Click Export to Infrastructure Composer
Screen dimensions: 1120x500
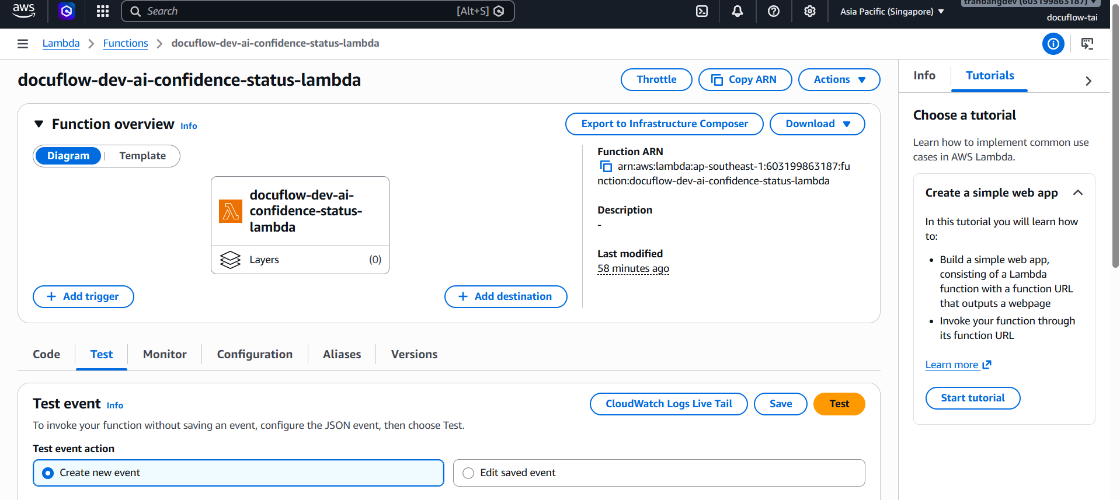pyautogui.click(x=665, y=124)
